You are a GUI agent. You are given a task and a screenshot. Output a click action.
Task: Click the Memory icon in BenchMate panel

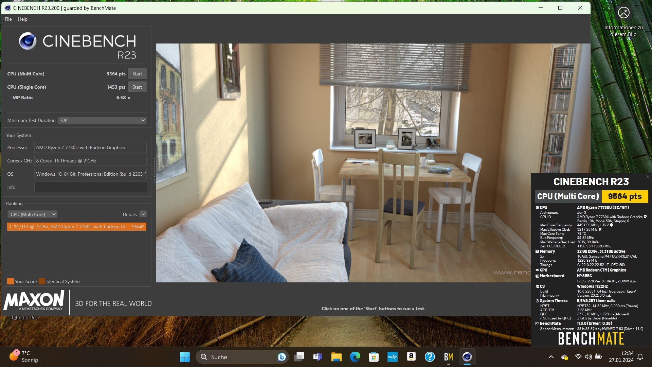(x=537, y=251)
